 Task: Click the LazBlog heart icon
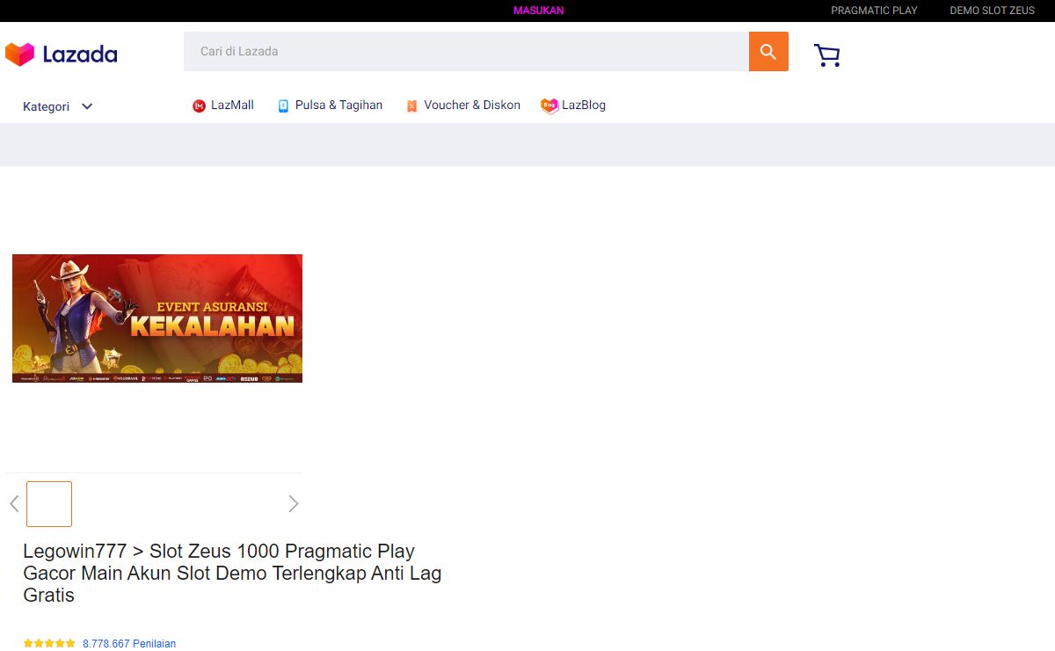pos(549,106)
